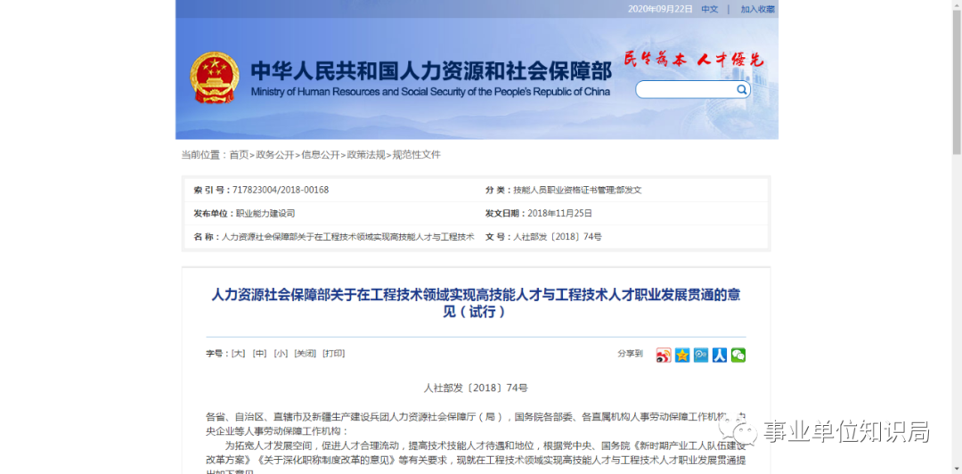962x474 pixels.
Task: Click the [关闭] close page link
Action: click(x=306, y=354)
